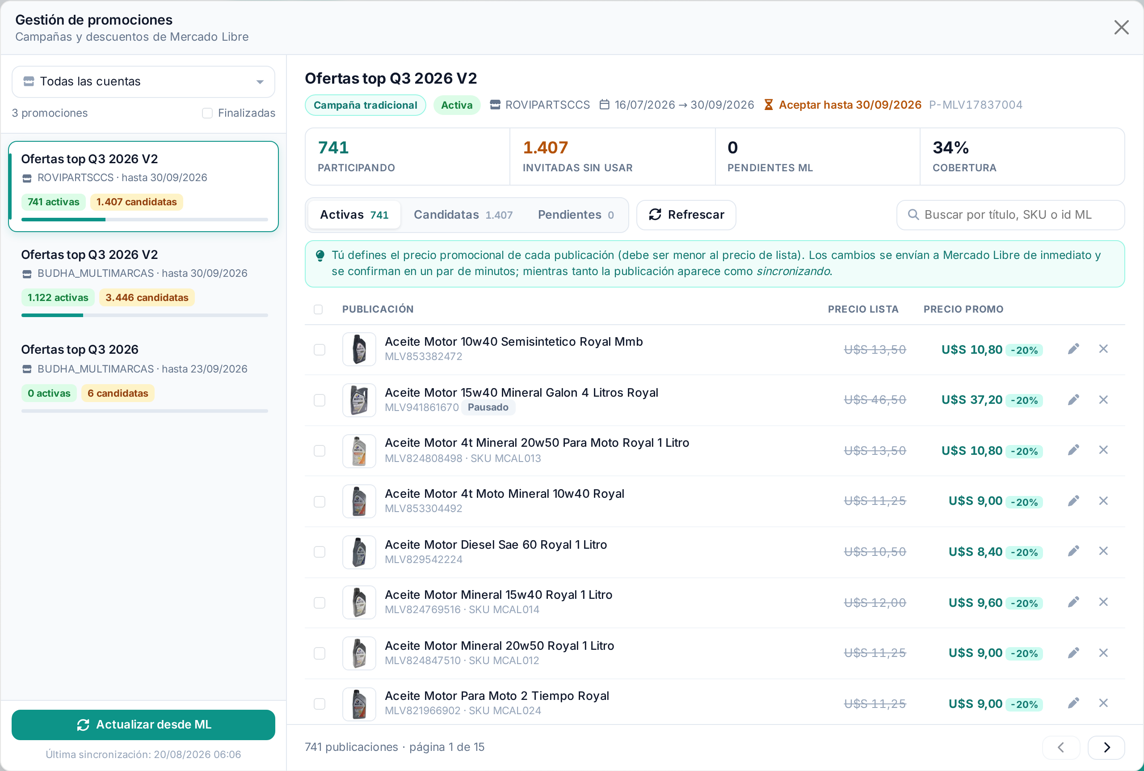Click the 0 Pendientes ML stat card
The width and height of the screenshot is (1144, 771).
point(817,157)
